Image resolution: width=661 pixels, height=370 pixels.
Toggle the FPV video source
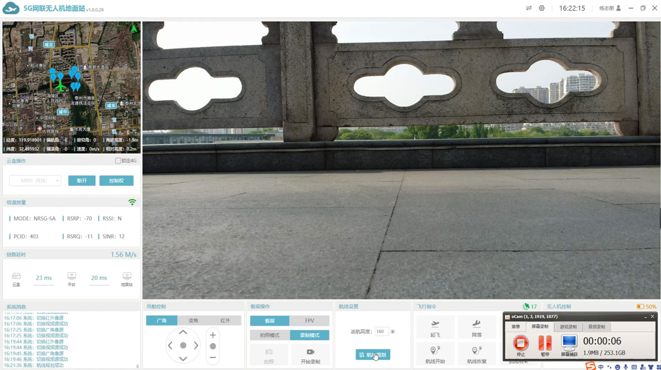tap(309, 321)
